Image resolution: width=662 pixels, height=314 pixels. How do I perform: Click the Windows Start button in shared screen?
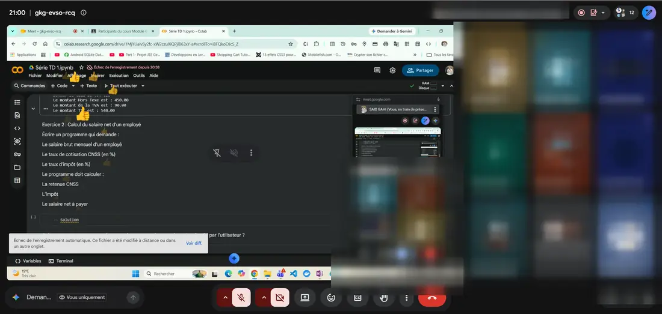point(135,274)
